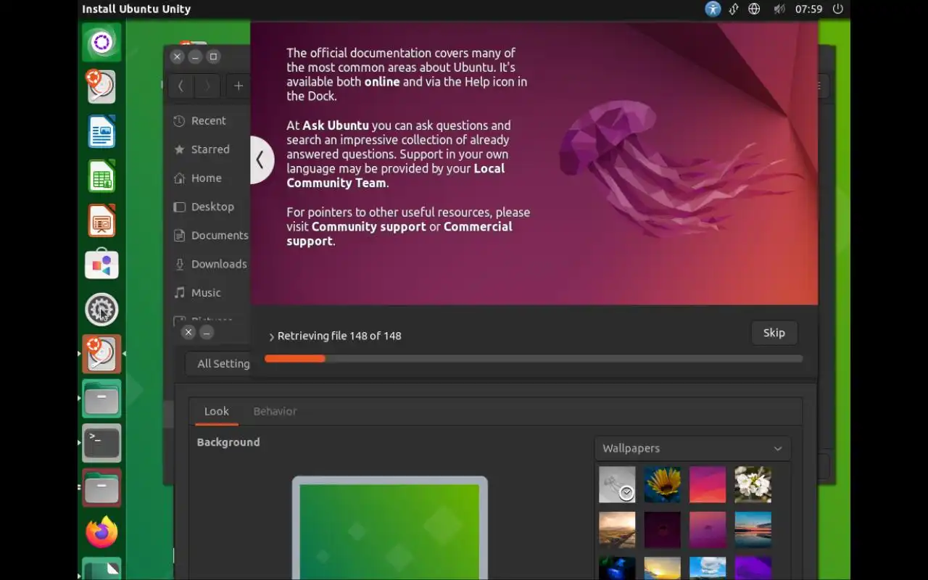Viewport: 928px width, 580px height.
Task: Minimize the settings window with the Look tab
Action: (x=207, y=332)
